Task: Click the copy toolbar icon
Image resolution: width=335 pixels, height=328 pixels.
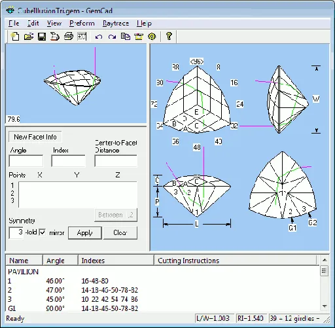Action: (x=126, y=36)
